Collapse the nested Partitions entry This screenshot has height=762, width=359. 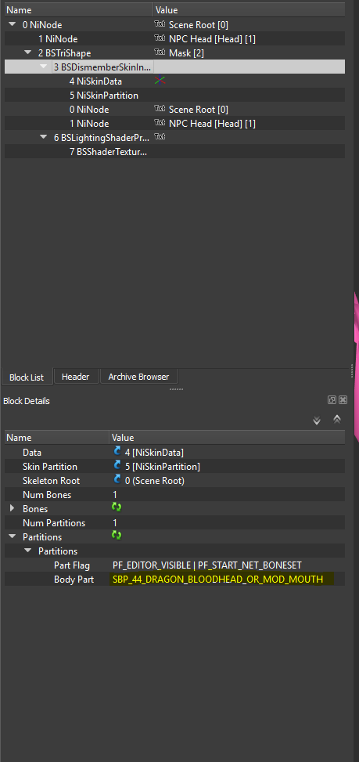[27, 551]
